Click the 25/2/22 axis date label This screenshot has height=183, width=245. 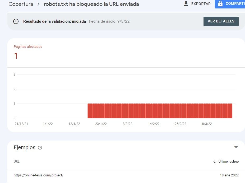coord(181,124)
